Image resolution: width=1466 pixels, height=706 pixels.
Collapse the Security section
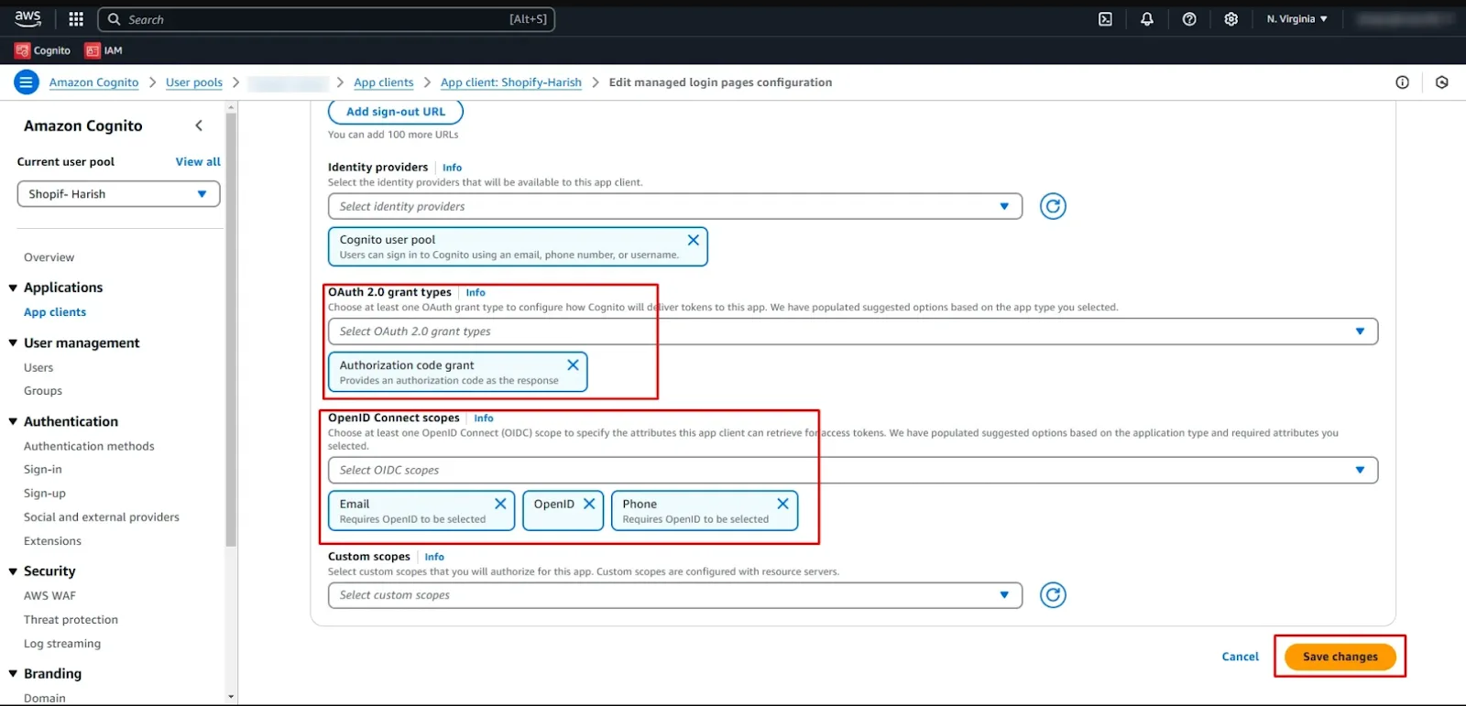coord(13,571)
